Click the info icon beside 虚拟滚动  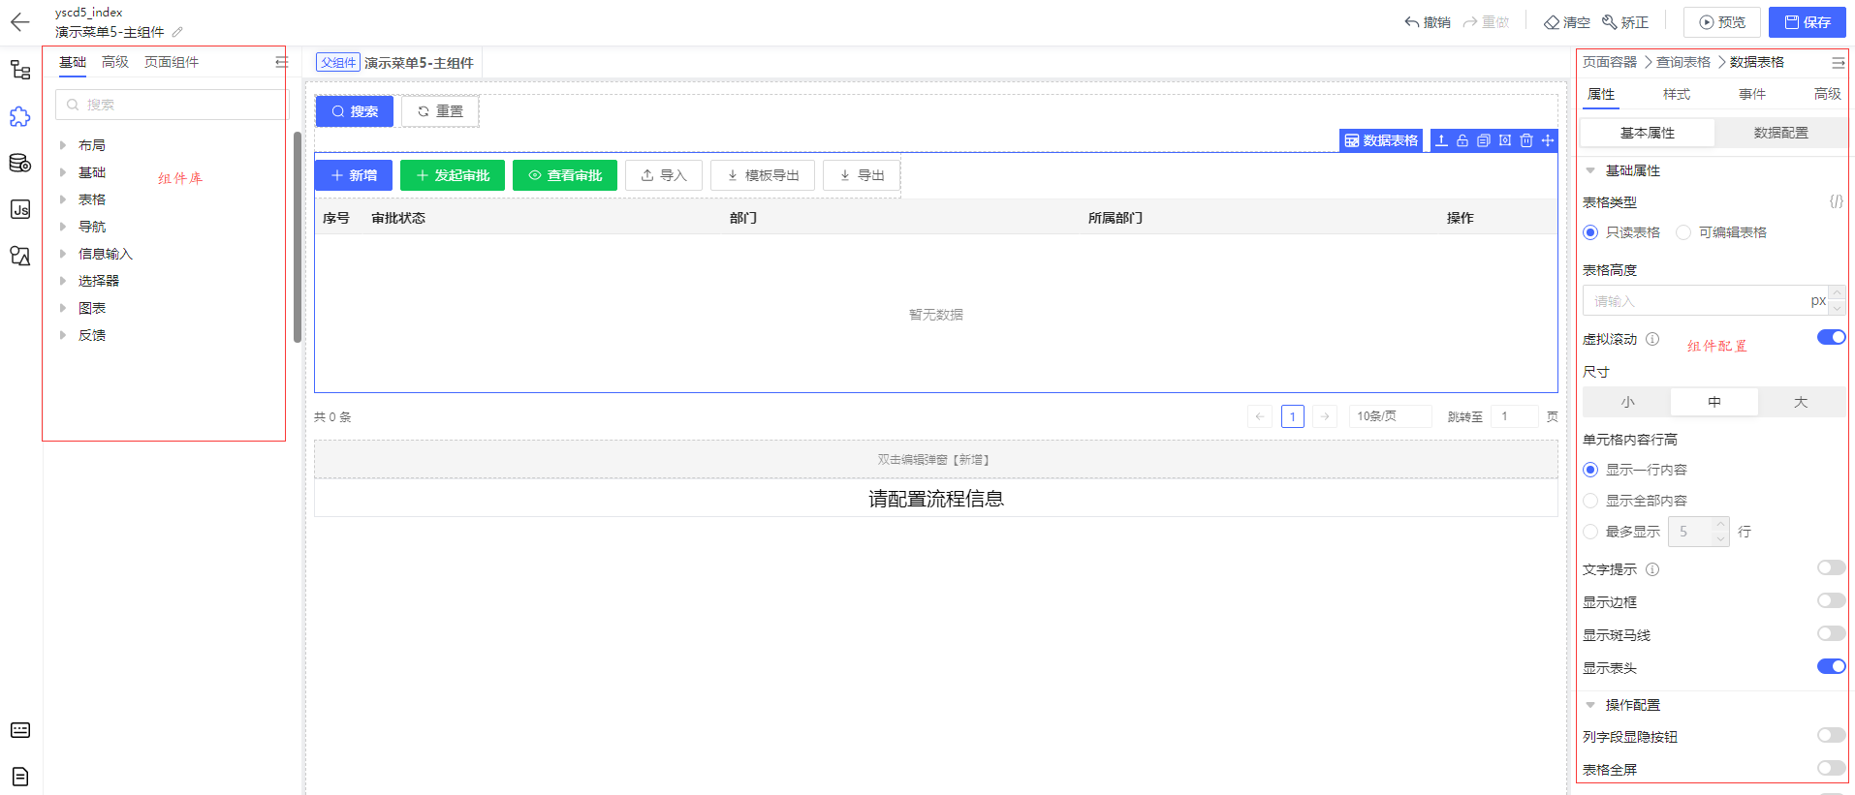[1652, 339]
